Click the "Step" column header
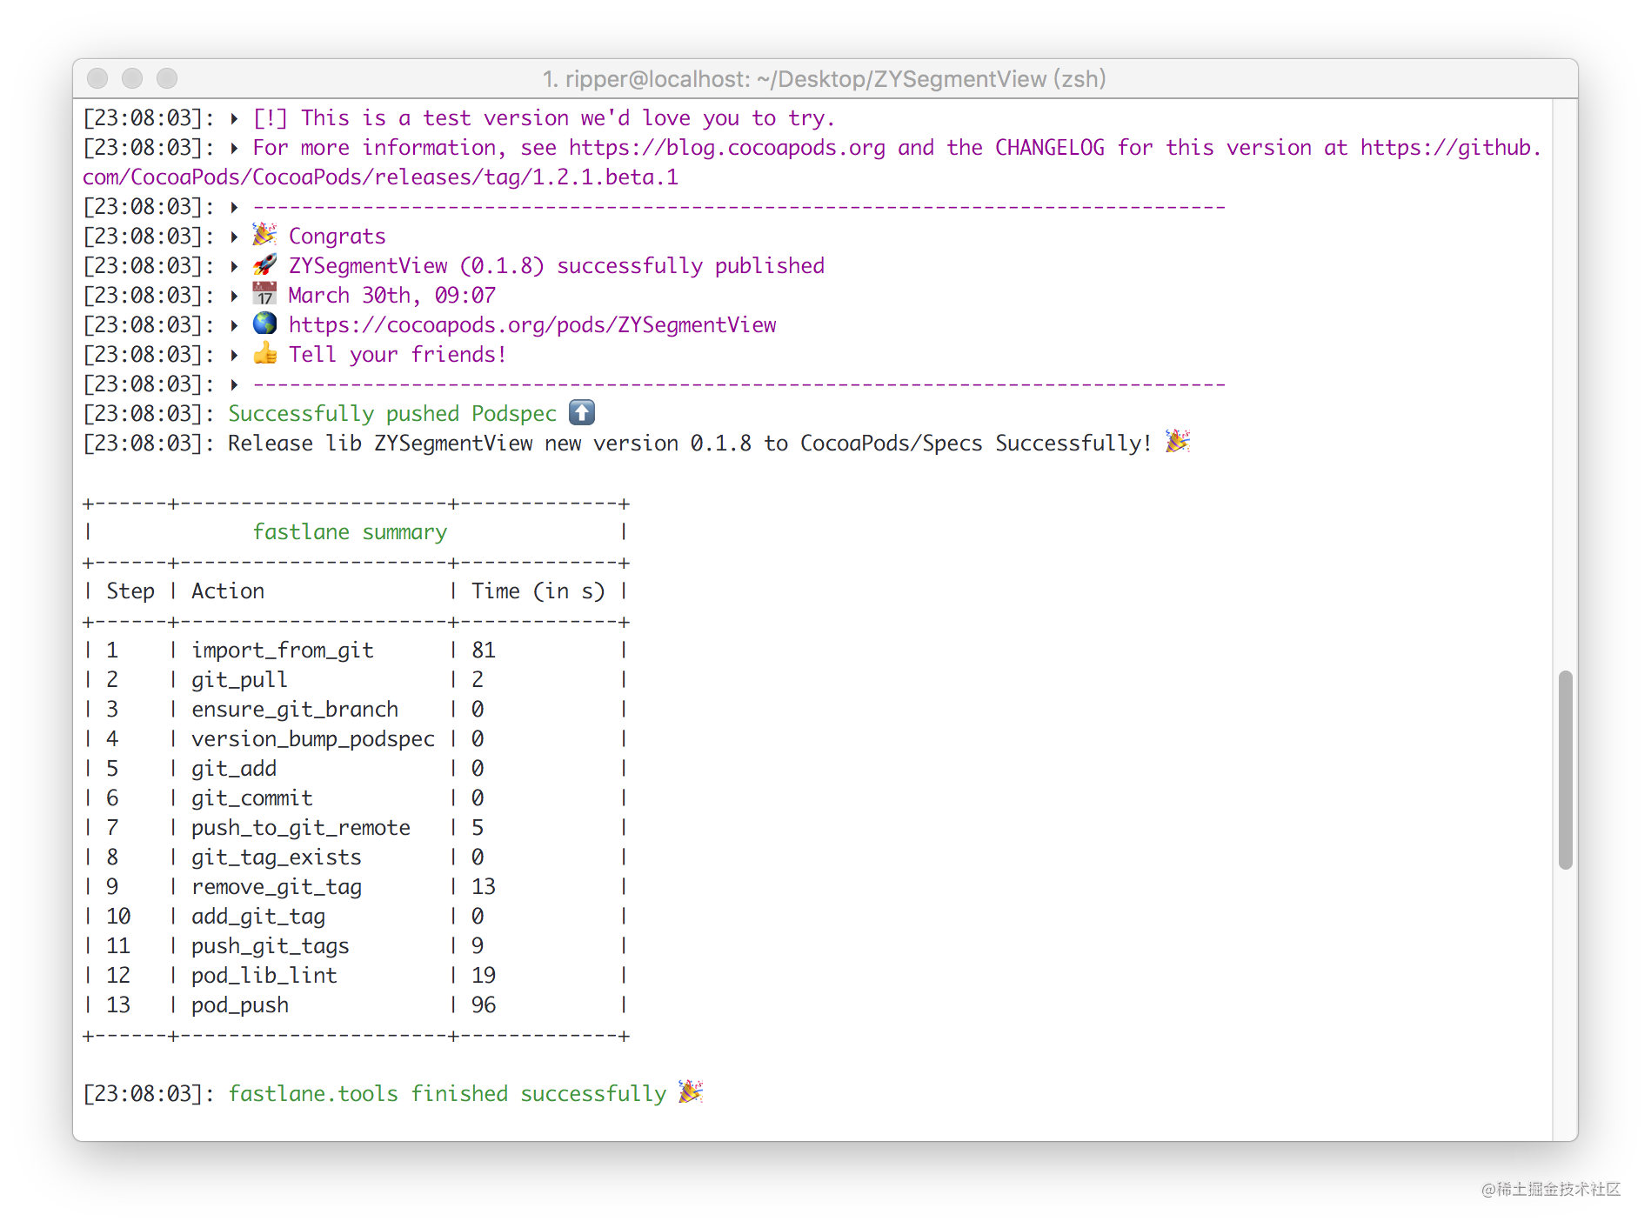The image size is (1651, 1228). coord(130,591)
